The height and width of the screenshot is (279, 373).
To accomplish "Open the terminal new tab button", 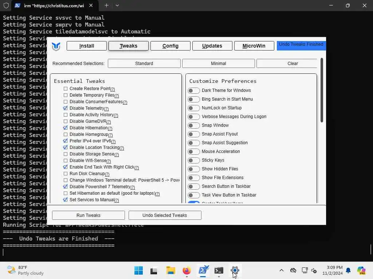I will 107,5.
